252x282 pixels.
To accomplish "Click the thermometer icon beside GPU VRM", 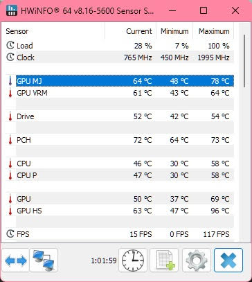I will (x=10, y=93).
